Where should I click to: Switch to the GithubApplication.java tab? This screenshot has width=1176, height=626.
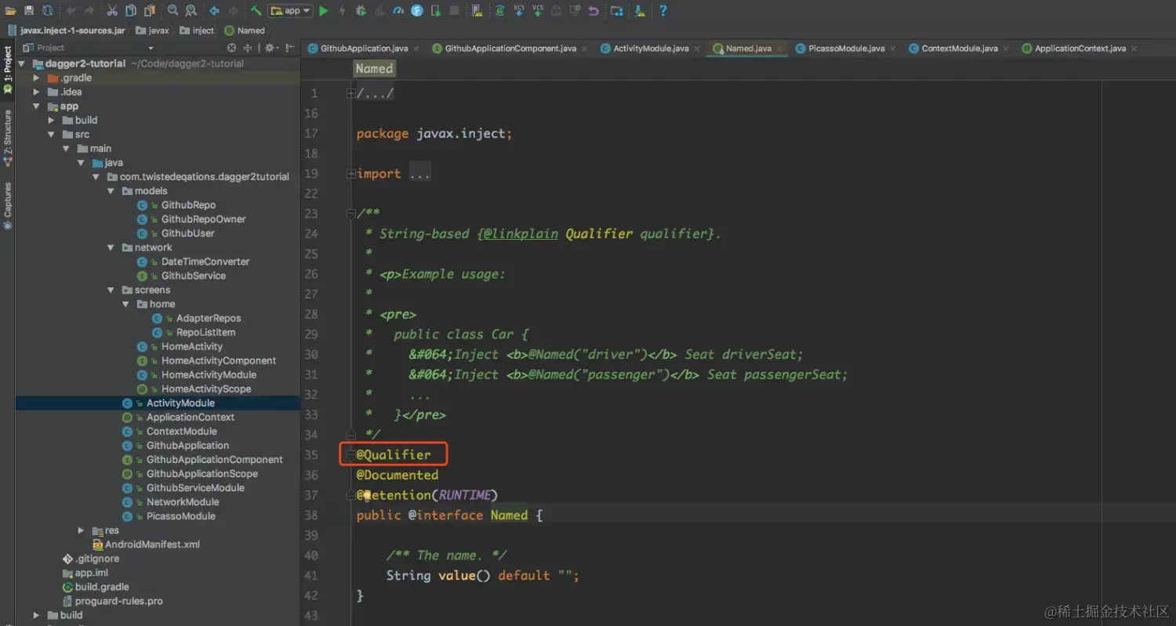click(x=364, y=49)
